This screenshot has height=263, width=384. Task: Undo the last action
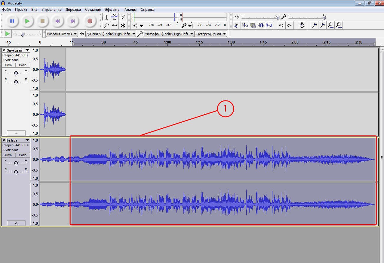point(281,25)
